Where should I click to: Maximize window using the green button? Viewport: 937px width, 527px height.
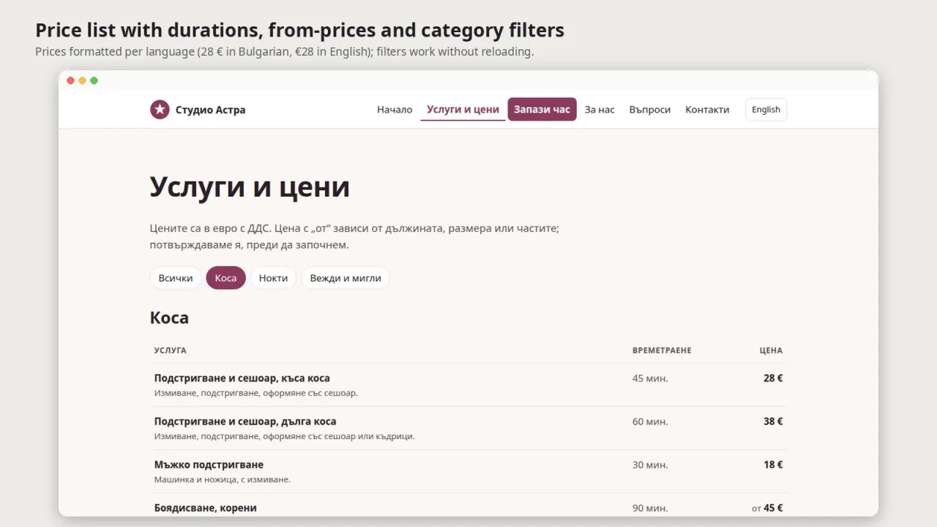[94, 81]
